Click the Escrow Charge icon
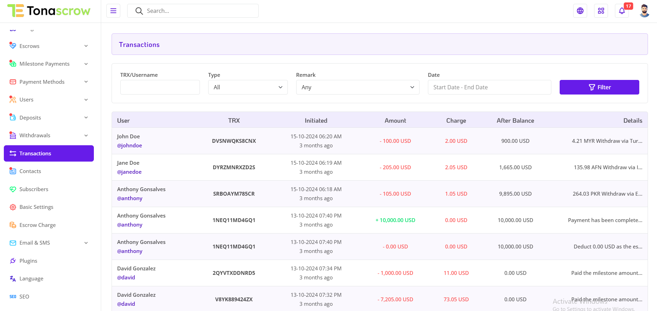 (13, 225)
